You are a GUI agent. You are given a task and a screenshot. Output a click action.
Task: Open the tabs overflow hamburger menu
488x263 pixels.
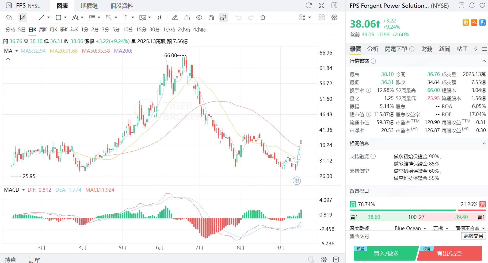484,49
